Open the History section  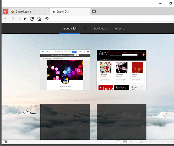tap(119, 29)
